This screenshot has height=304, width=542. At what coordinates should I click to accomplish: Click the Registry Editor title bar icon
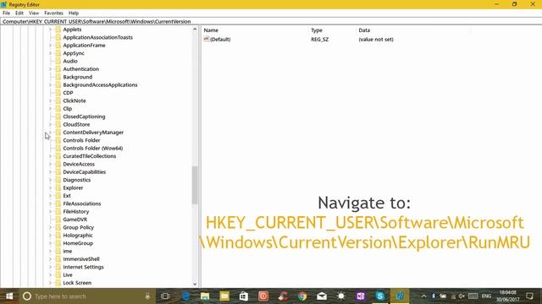(3, 4)
